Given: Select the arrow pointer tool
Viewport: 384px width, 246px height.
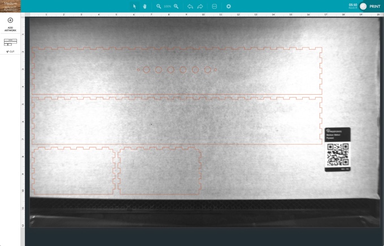Looking at the screenshot, I should point(134,6).
